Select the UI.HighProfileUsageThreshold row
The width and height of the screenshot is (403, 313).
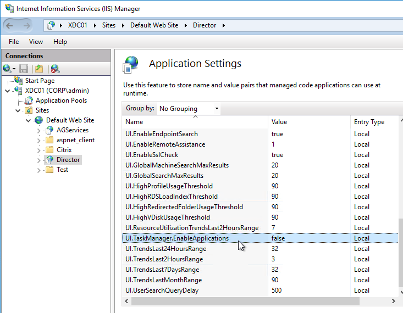click(260, 186)
